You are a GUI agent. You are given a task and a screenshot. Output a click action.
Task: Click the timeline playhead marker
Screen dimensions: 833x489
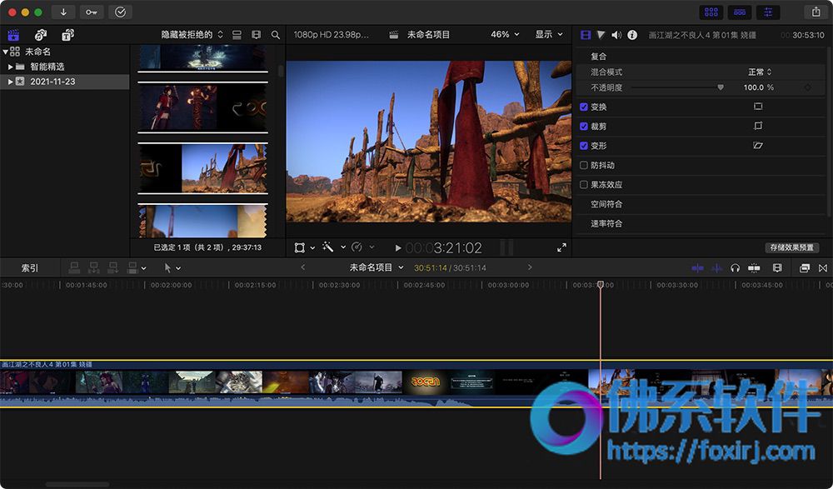tap(601, 285)
